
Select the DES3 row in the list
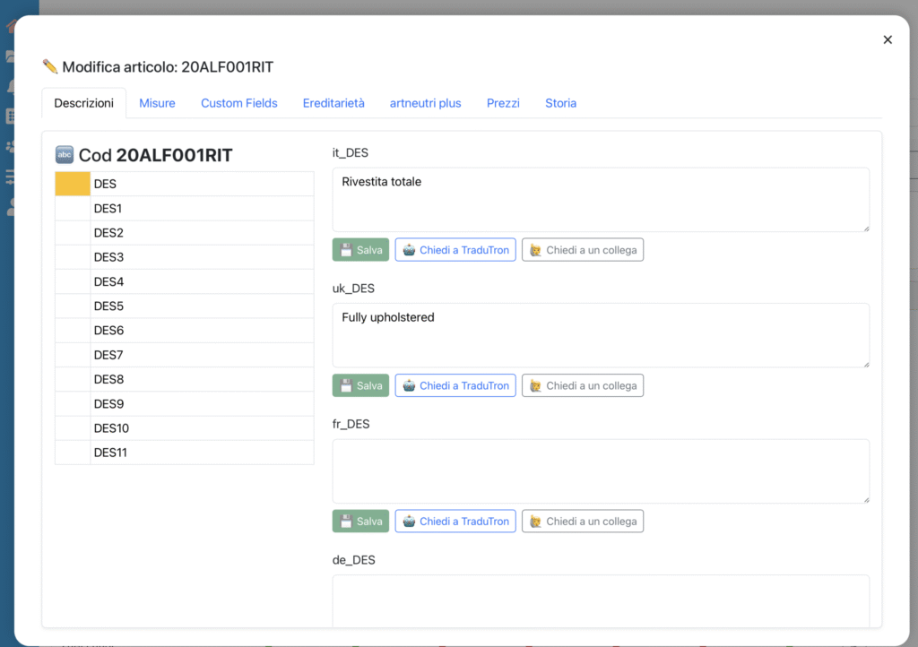point(201,257)
